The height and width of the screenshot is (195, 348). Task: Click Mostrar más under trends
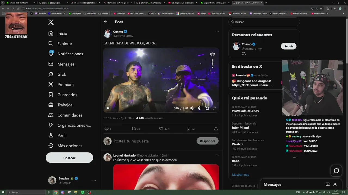click(x=240, y=175)
